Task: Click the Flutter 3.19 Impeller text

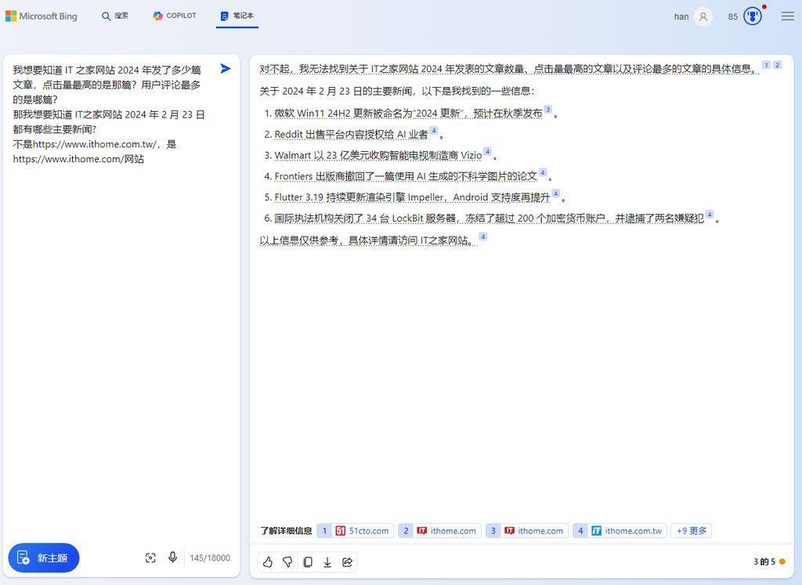Action: click(412, 197)
